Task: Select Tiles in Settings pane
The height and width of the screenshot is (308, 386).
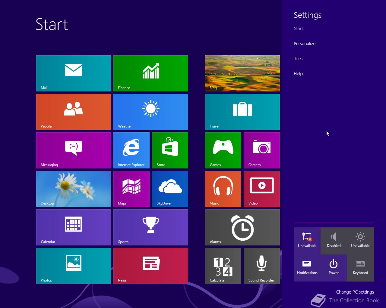Action: click(298, 59)
